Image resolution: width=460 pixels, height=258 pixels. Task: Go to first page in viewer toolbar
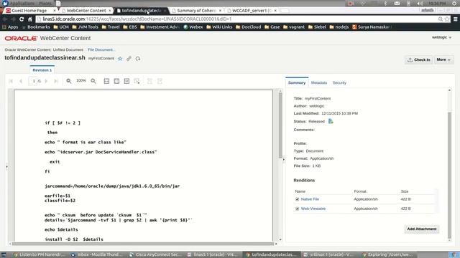(x=11, y=81)
